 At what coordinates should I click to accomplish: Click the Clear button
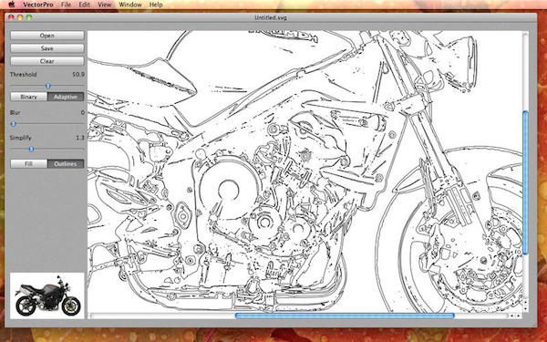[x=47, y=61]
